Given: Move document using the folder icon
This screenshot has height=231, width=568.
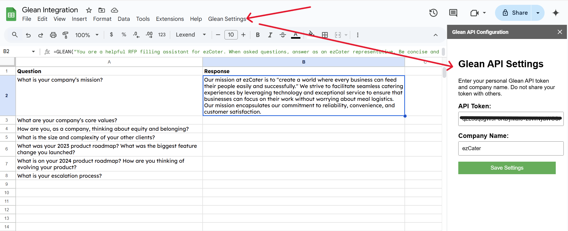Looking at the screenshot, I should pos(101,10).
